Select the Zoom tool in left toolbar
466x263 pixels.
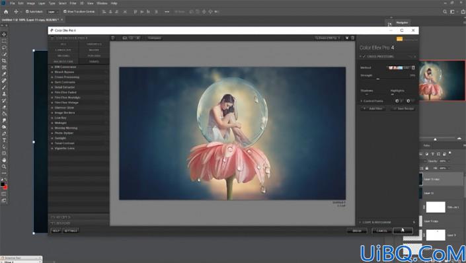[4, 167]
